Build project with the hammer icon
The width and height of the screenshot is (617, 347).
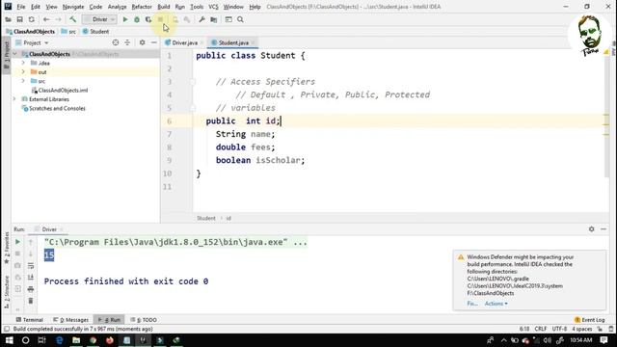coord(73,19)
